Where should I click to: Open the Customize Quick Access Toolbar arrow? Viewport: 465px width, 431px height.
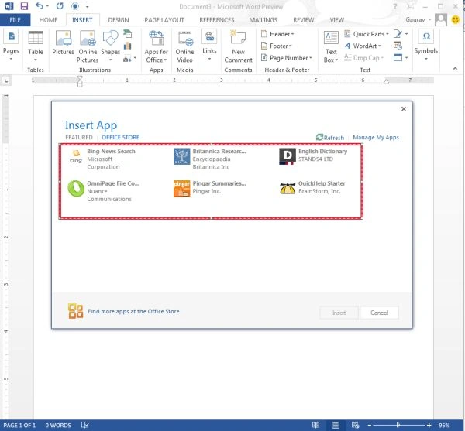tap(87, 6)
